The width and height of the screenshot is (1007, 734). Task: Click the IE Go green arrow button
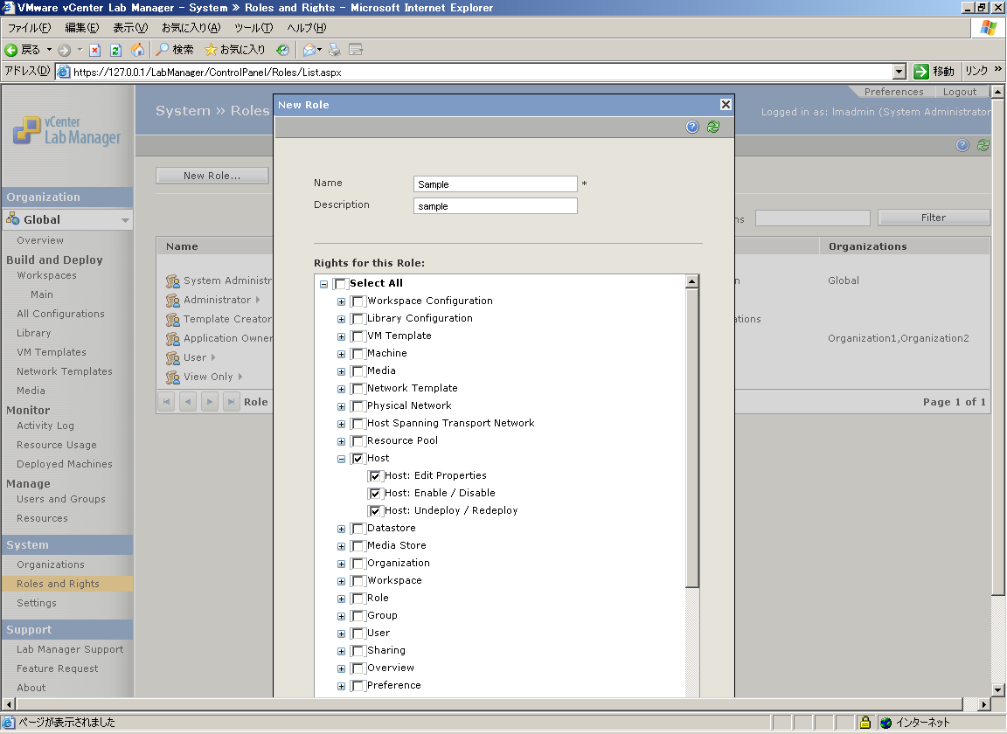click(x=921, y=72)
